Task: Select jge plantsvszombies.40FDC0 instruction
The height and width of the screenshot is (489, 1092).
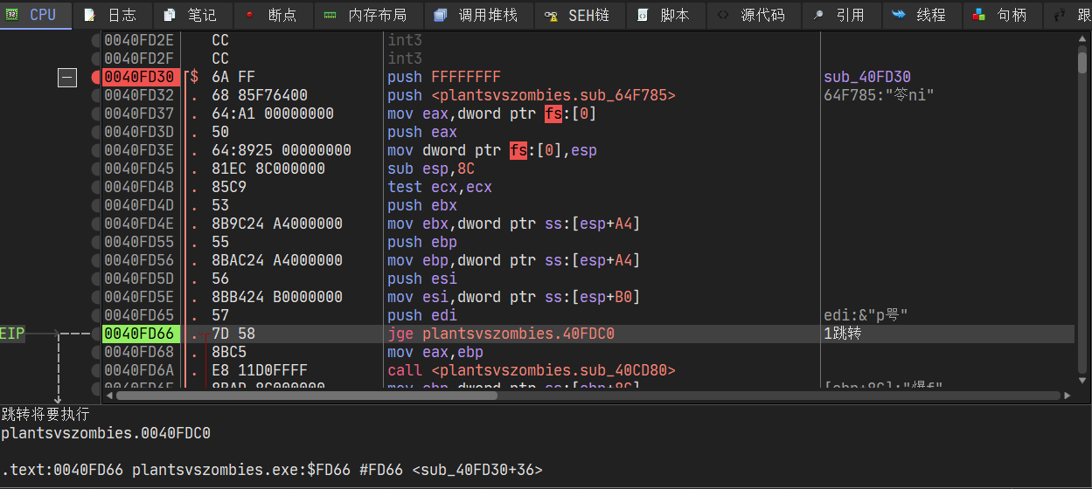Action: coord(501,334)
